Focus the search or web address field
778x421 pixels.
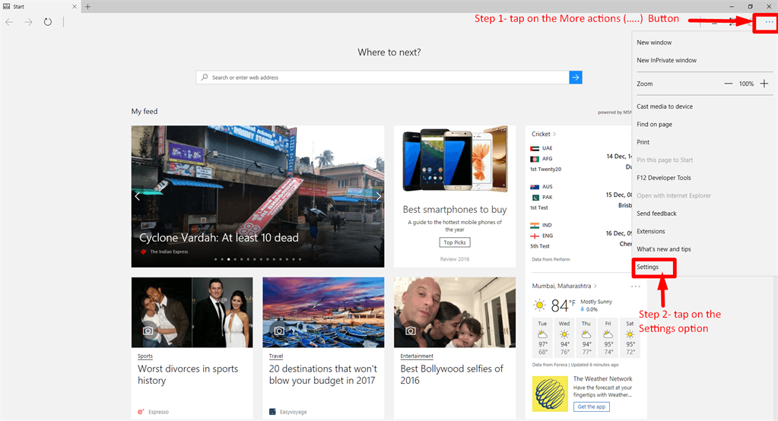[382, 78]
